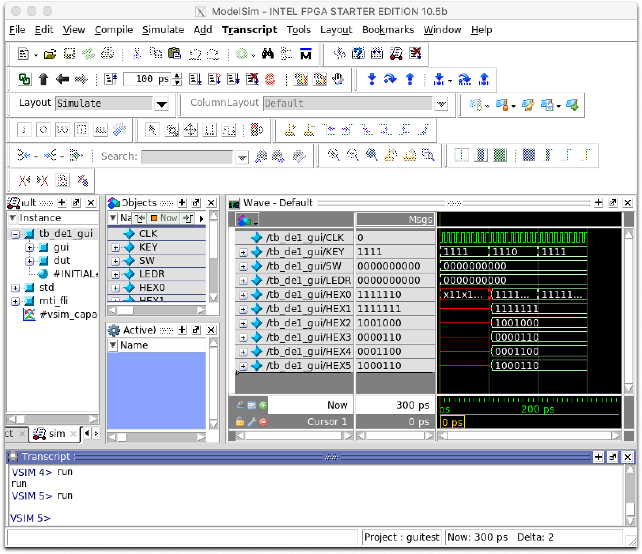Toggle the Now filter button in Objects
Screen dimensions: 642x554
tap(164, 218)
